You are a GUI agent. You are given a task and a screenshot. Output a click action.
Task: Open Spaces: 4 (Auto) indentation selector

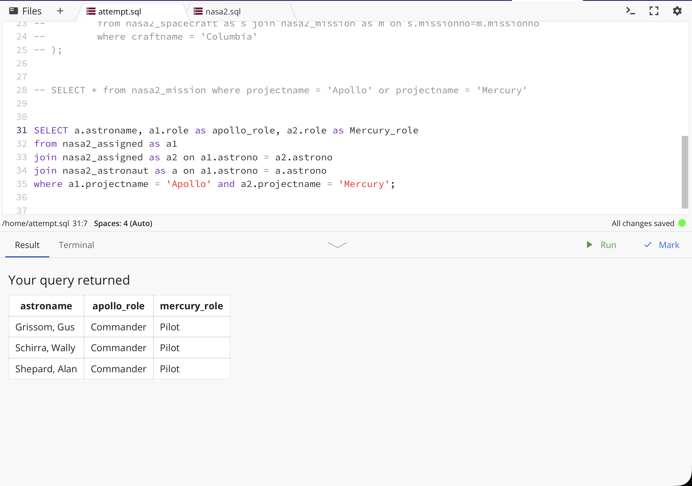[x=123, y=224]
